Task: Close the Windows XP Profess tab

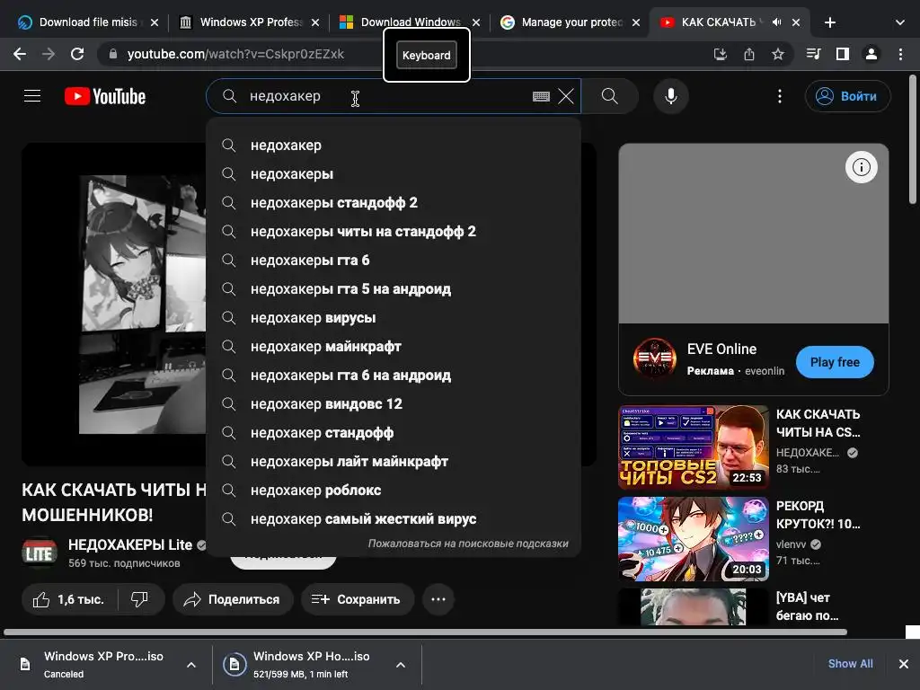Action: pyautogui.click(x=315, y=22)
